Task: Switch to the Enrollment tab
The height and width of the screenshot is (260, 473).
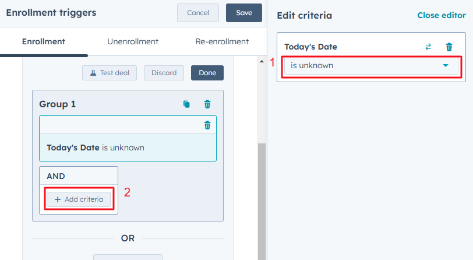Action: pyautogui.click(x=44, y=42)
